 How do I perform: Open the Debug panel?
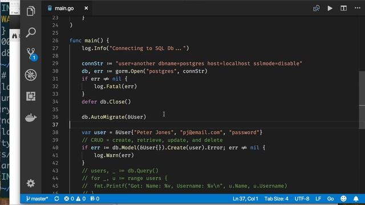[31, 75]
